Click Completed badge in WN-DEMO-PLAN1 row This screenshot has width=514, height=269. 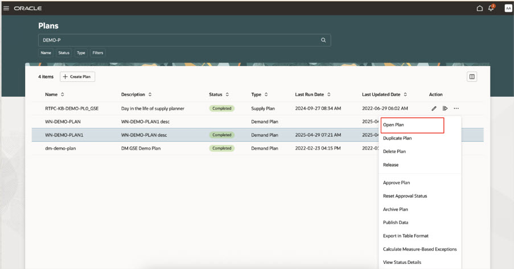pos(222,135)
